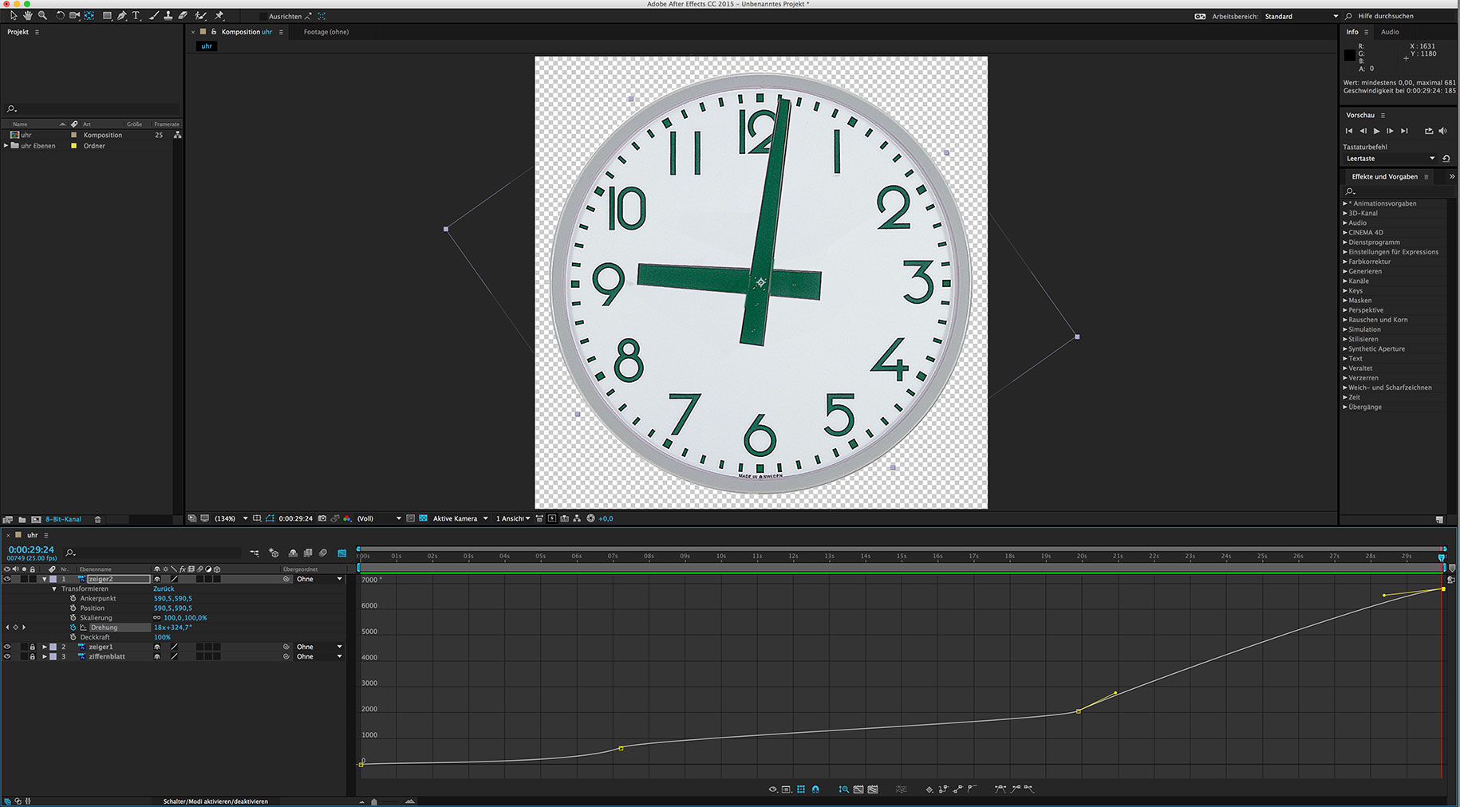Select the Pen tool
Image resolution: width=1460 pixels, height=807 pixels.
(x=122, y=16)
